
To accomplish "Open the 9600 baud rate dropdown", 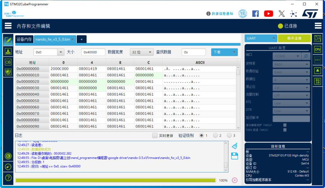I will point(291,64).
